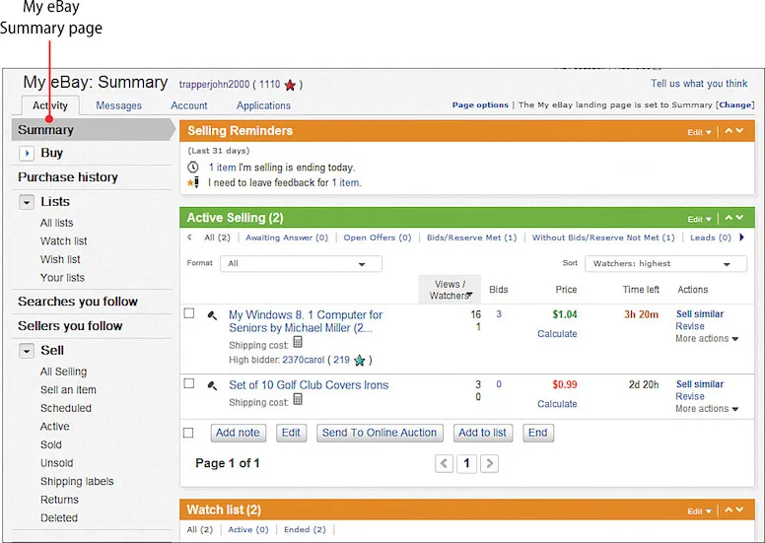Click Change landing page link
This screenshot has width=765, height=543.
click(734, 104)
